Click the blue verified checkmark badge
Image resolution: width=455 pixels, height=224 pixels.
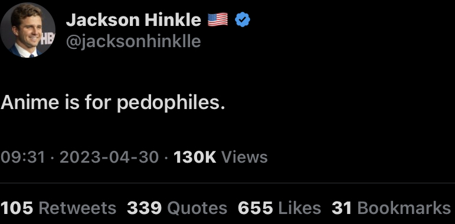243,19
